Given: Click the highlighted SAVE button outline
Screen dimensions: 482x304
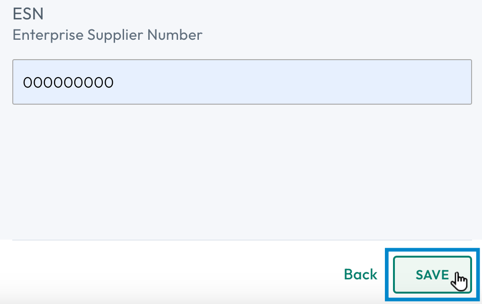Looking at the screenshot, I should (x=431, y=275).
